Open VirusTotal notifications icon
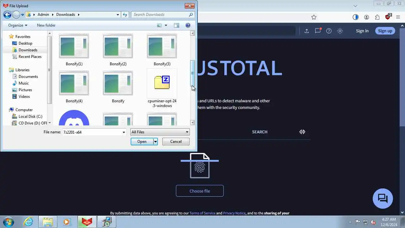Image resolution: width=405 pixels, height=228 pixels. 318,31
